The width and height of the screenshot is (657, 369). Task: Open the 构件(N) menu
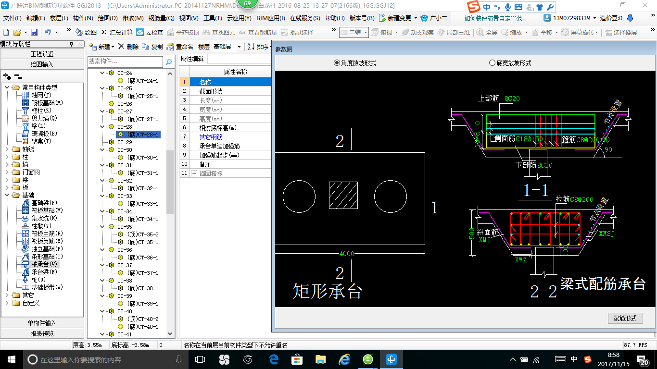click(x=83, y=18)
